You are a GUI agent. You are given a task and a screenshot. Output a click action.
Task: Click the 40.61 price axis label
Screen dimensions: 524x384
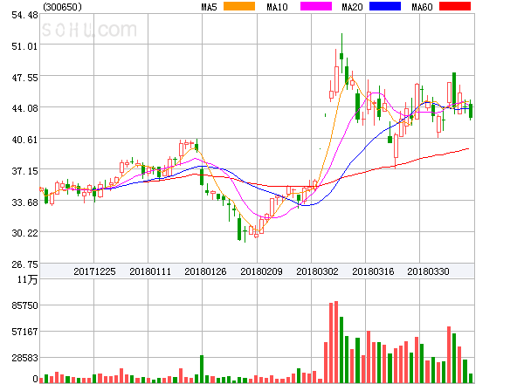point(24,140)
